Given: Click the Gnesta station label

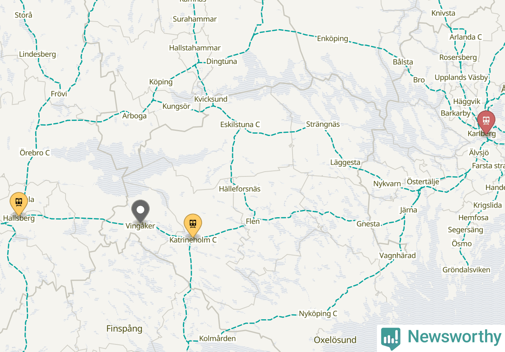Looking at the screenshot, I should point(368,224).
